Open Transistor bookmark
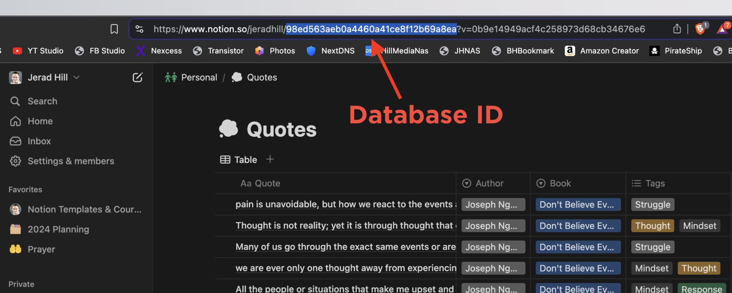The height and width of the screenshot is (293, 732). tap(218, 51)
